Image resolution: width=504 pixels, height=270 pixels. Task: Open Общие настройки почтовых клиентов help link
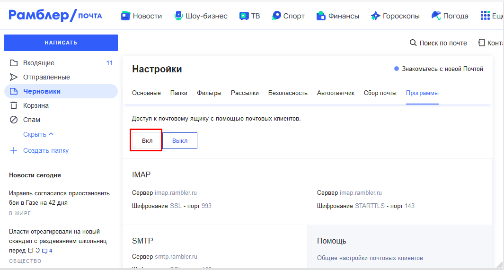[x=370, y=258]
